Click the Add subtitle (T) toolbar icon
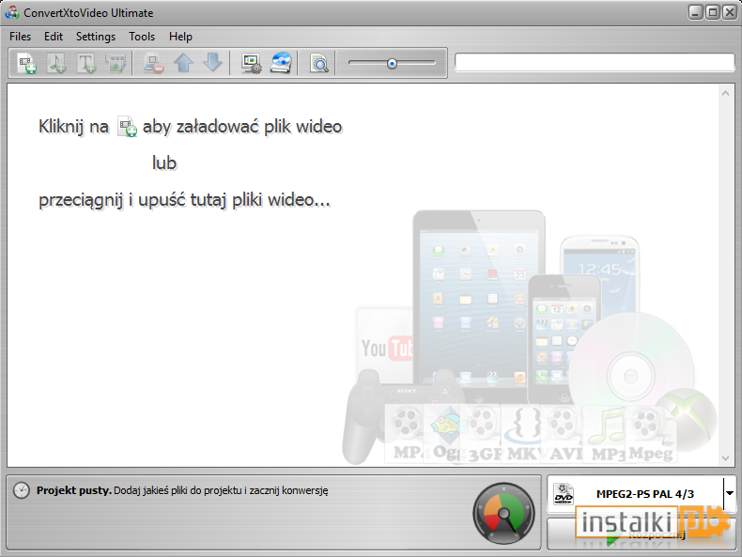Image resolution: width=742 pixels, height=557 pixels. (x=86, y=63)
